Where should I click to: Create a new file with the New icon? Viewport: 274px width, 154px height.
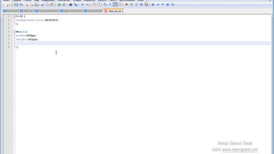click(x=7, y=5)
